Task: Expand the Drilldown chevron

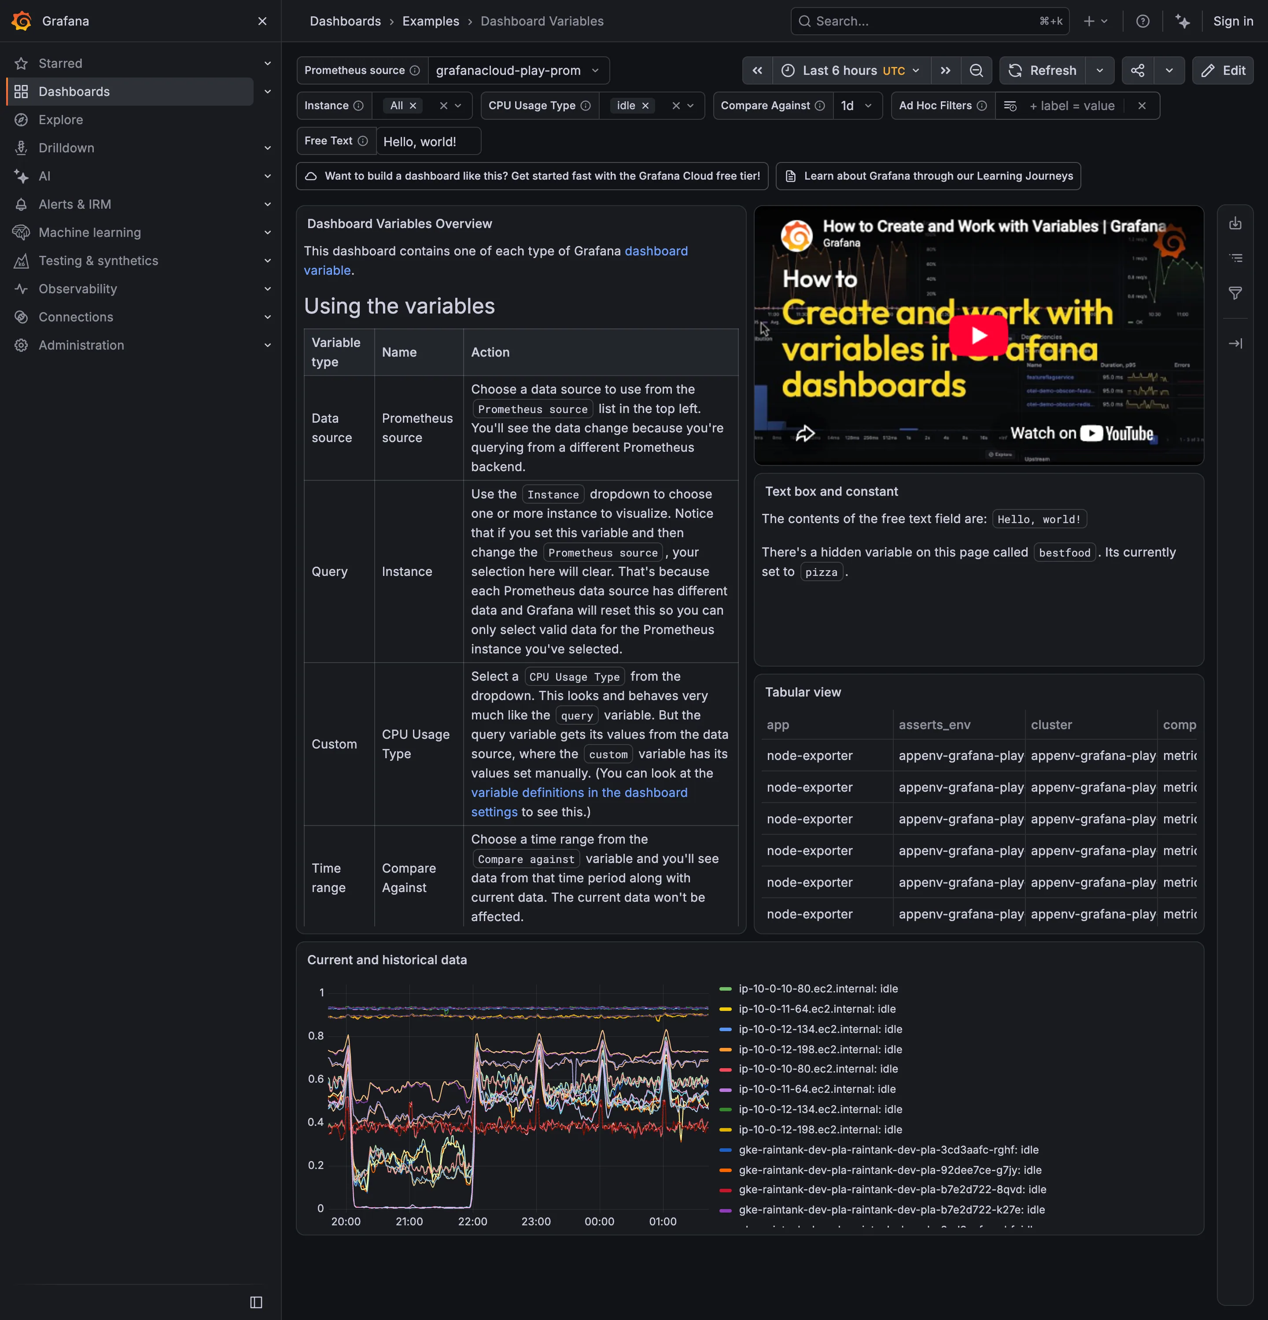Action: pos(267,148)
